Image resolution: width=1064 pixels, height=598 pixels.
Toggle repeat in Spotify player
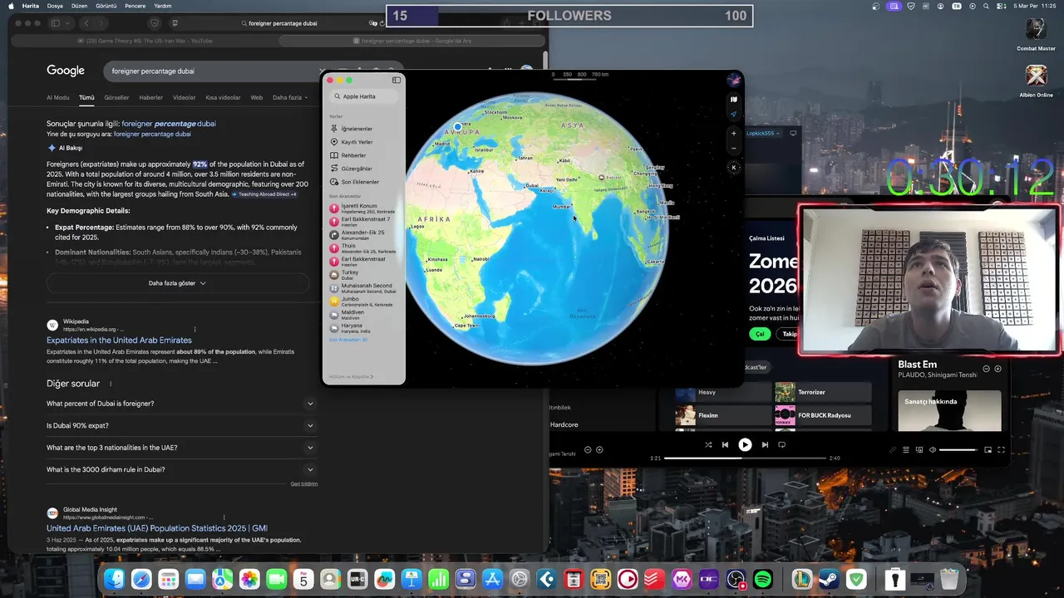coord(781,444)
